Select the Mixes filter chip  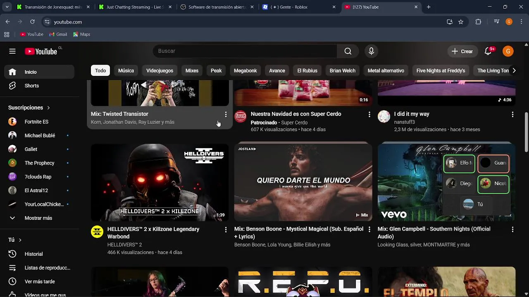coord(192,71)
